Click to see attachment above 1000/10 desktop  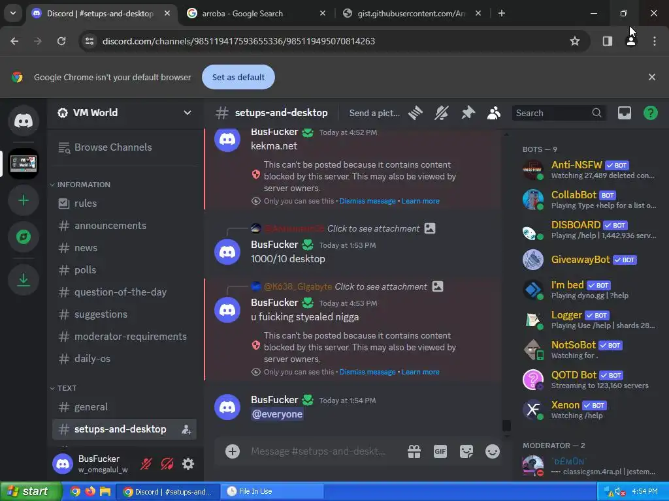pos(373,228)
